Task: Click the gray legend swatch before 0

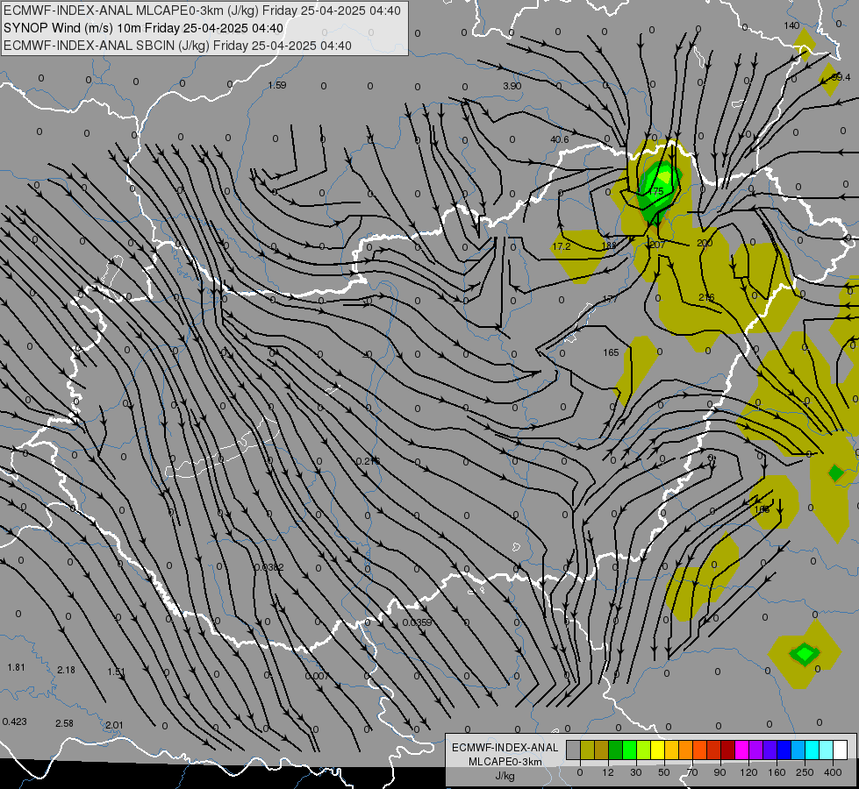Action: click(573, 750)
